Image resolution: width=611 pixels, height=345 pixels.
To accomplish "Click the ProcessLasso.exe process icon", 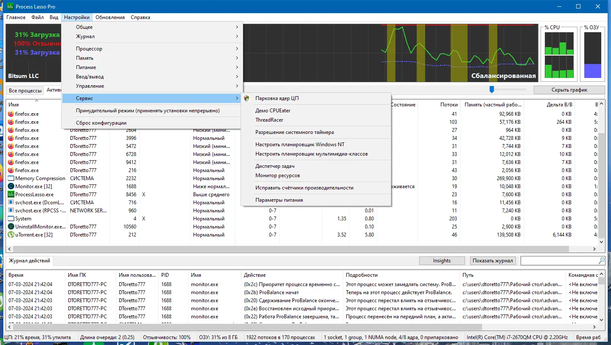I will point(11,195).
